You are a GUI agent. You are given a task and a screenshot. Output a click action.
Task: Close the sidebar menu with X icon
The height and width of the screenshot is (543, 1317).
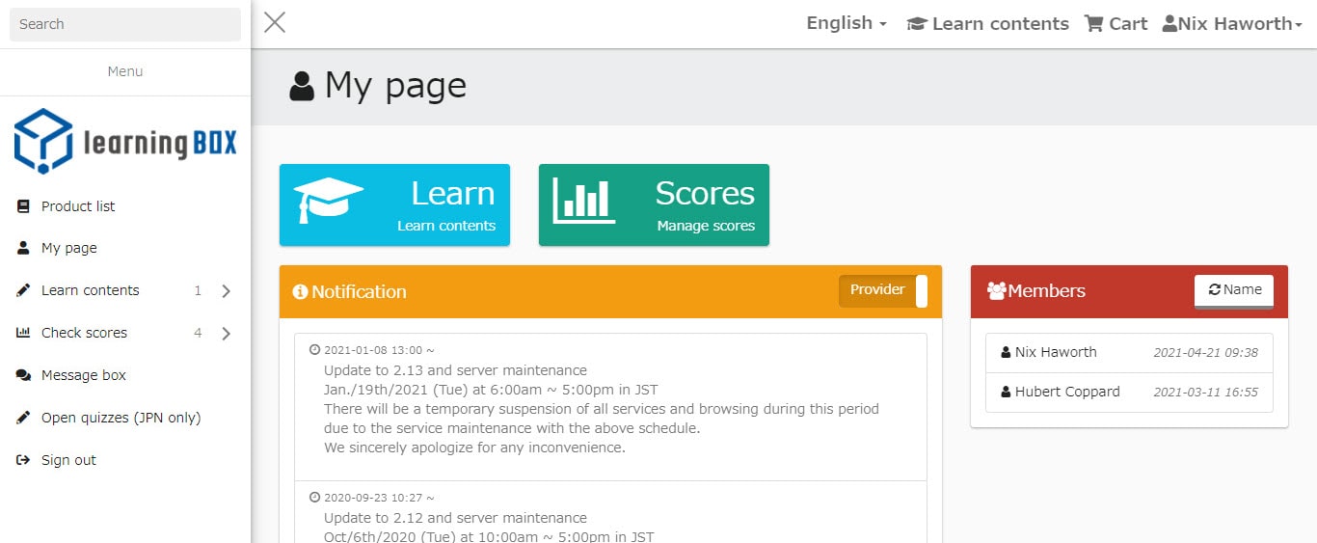[x=275, y=22]
